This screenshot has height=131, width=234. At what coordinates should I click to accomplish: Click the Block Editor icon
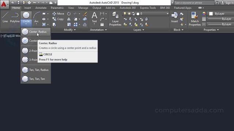[x=182, y=19]
